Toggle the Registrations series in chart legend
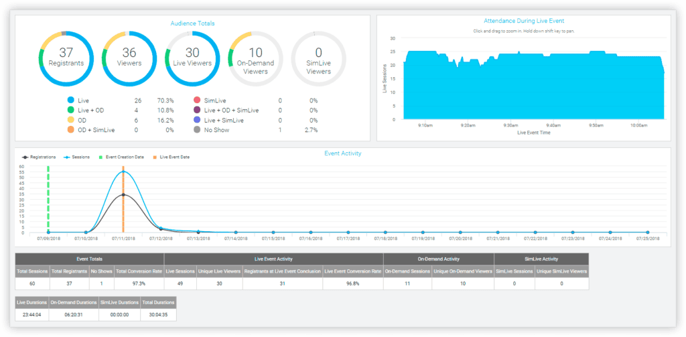The image size is (686, 337). coord(38,157)
